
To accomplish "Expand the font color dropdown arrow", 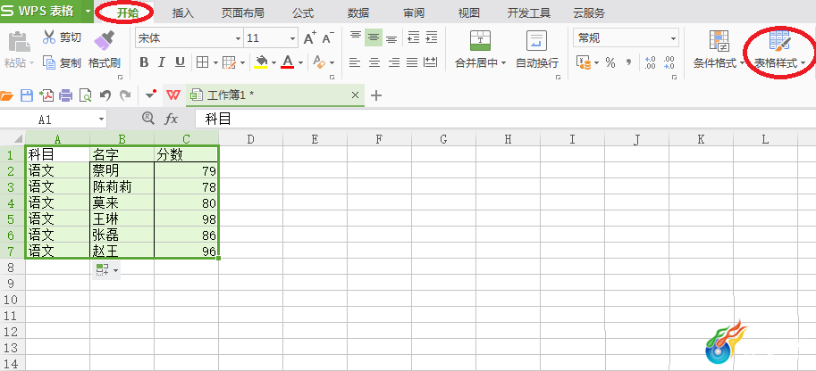I will [301, 63].
